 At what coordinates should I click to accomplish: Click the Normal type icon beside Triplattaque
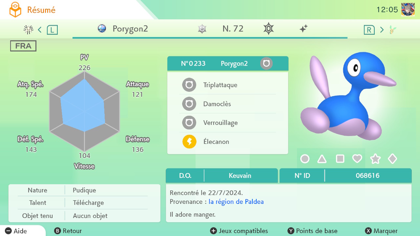tap(189, 85)
